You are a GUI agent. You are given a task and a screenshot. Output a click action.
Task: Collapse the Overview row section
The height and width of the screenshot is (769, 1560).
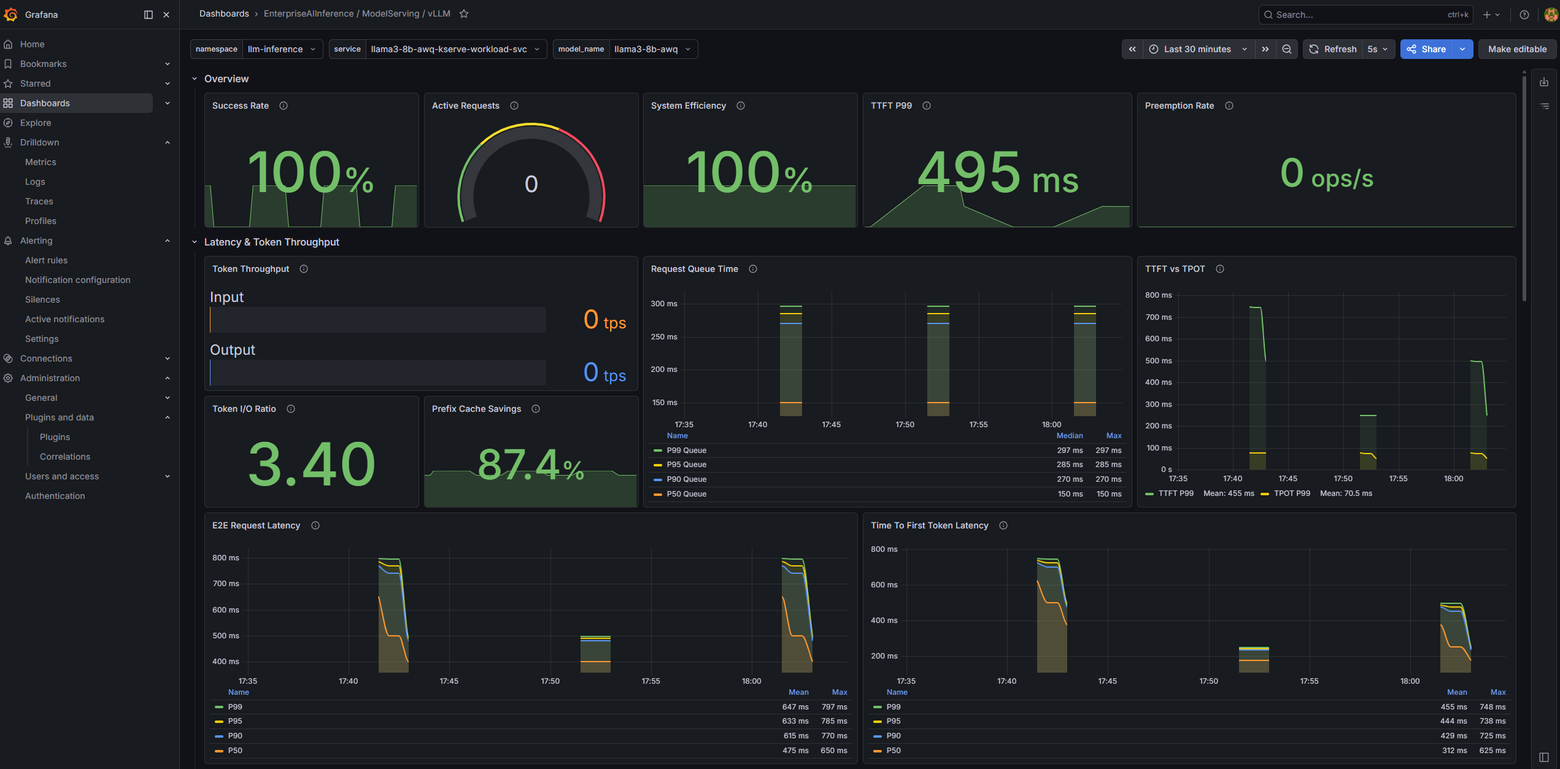click(195, 79)
